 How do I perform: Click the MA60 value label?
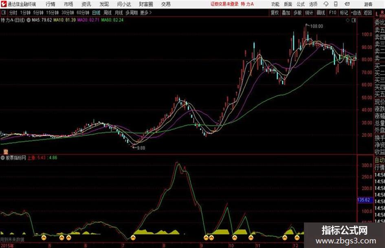[x=112, y=20]
